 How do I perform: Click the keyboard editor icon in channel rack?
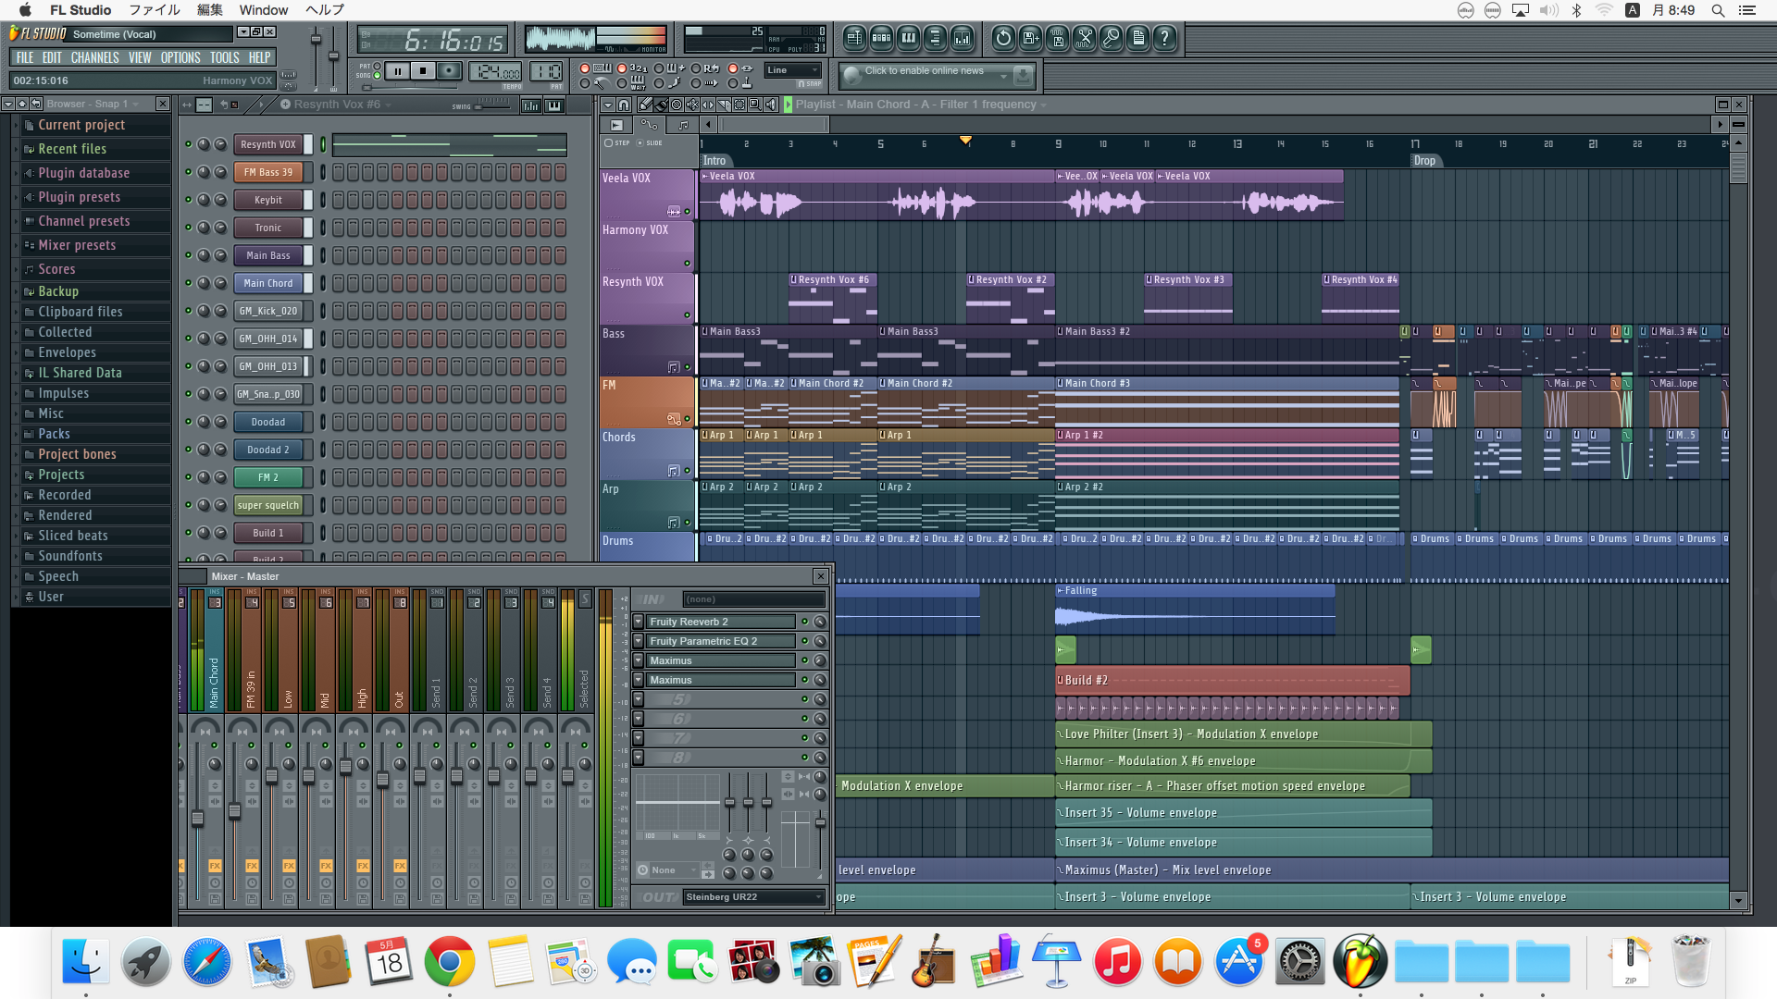[x=554, y=105]
